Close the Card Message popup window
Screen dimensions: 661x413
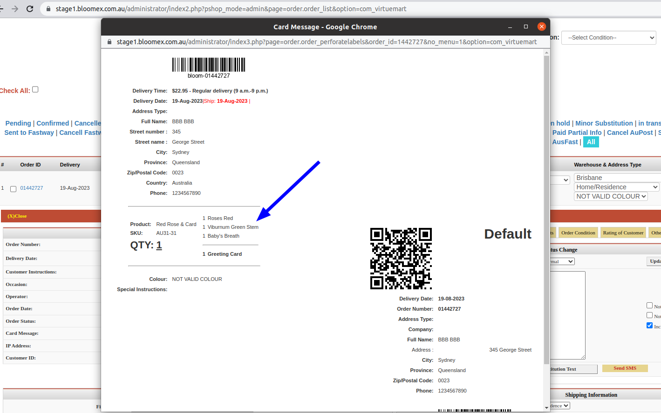(541, 27)
